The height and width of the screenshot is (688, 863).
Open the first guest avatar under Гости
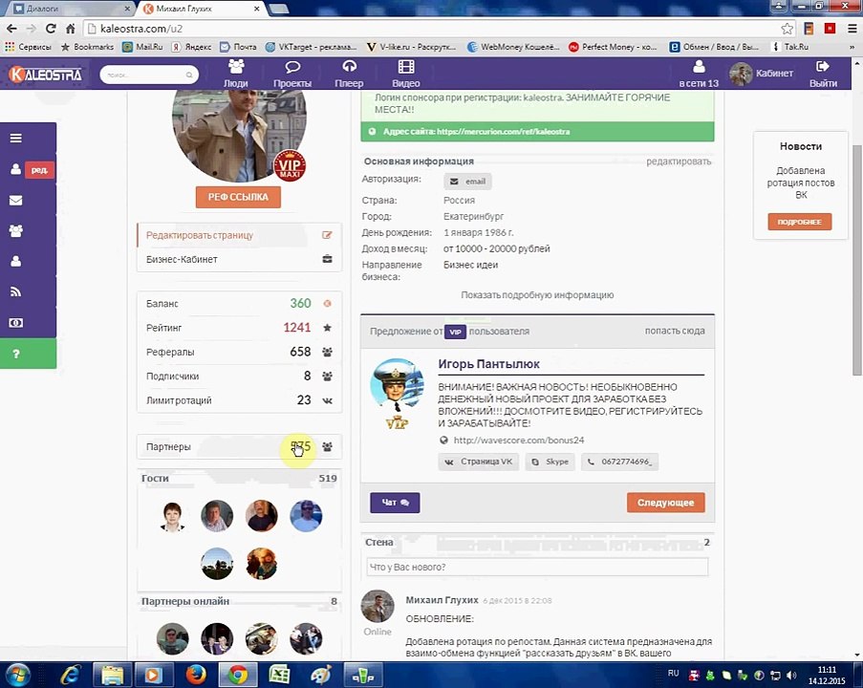point(172,516)
